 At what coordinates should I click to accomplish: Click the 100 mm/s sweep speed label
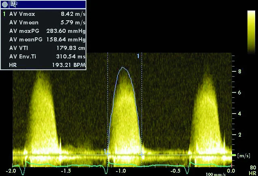pos(216,174)
